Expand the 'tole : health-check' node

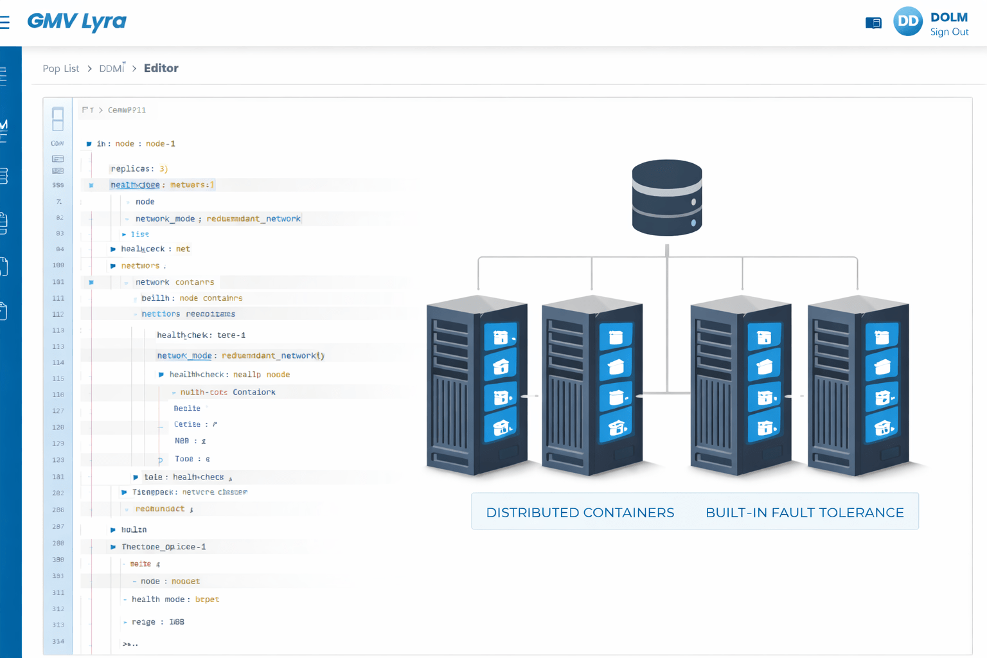[x=136, y=477]
